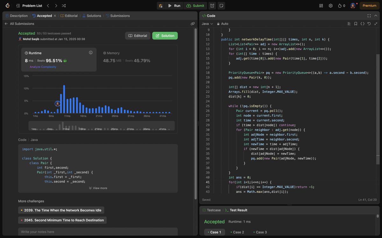Select the Memory stats card
This screenshot has height=238, width=382.
point(137,60)
